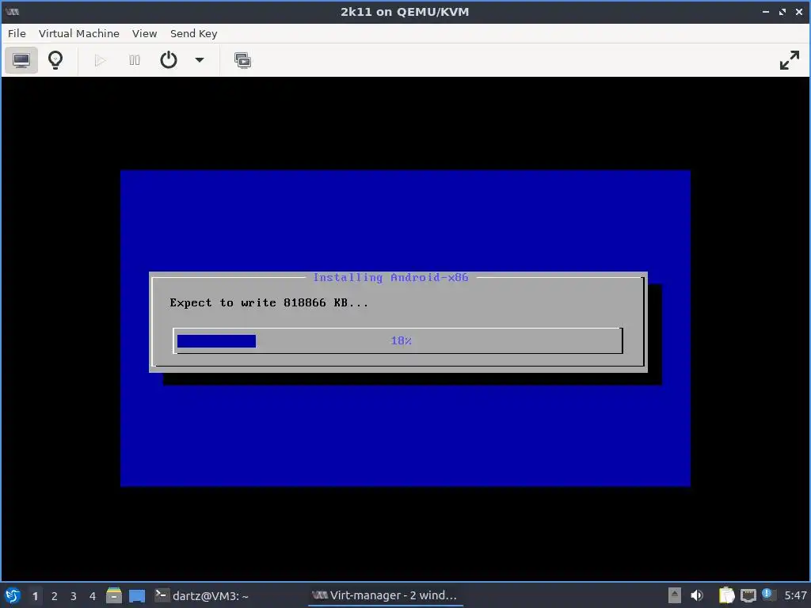The image size is (811, 608).
Task: Open the file manager from the taskbar
Action: click(x=114, y=595)
